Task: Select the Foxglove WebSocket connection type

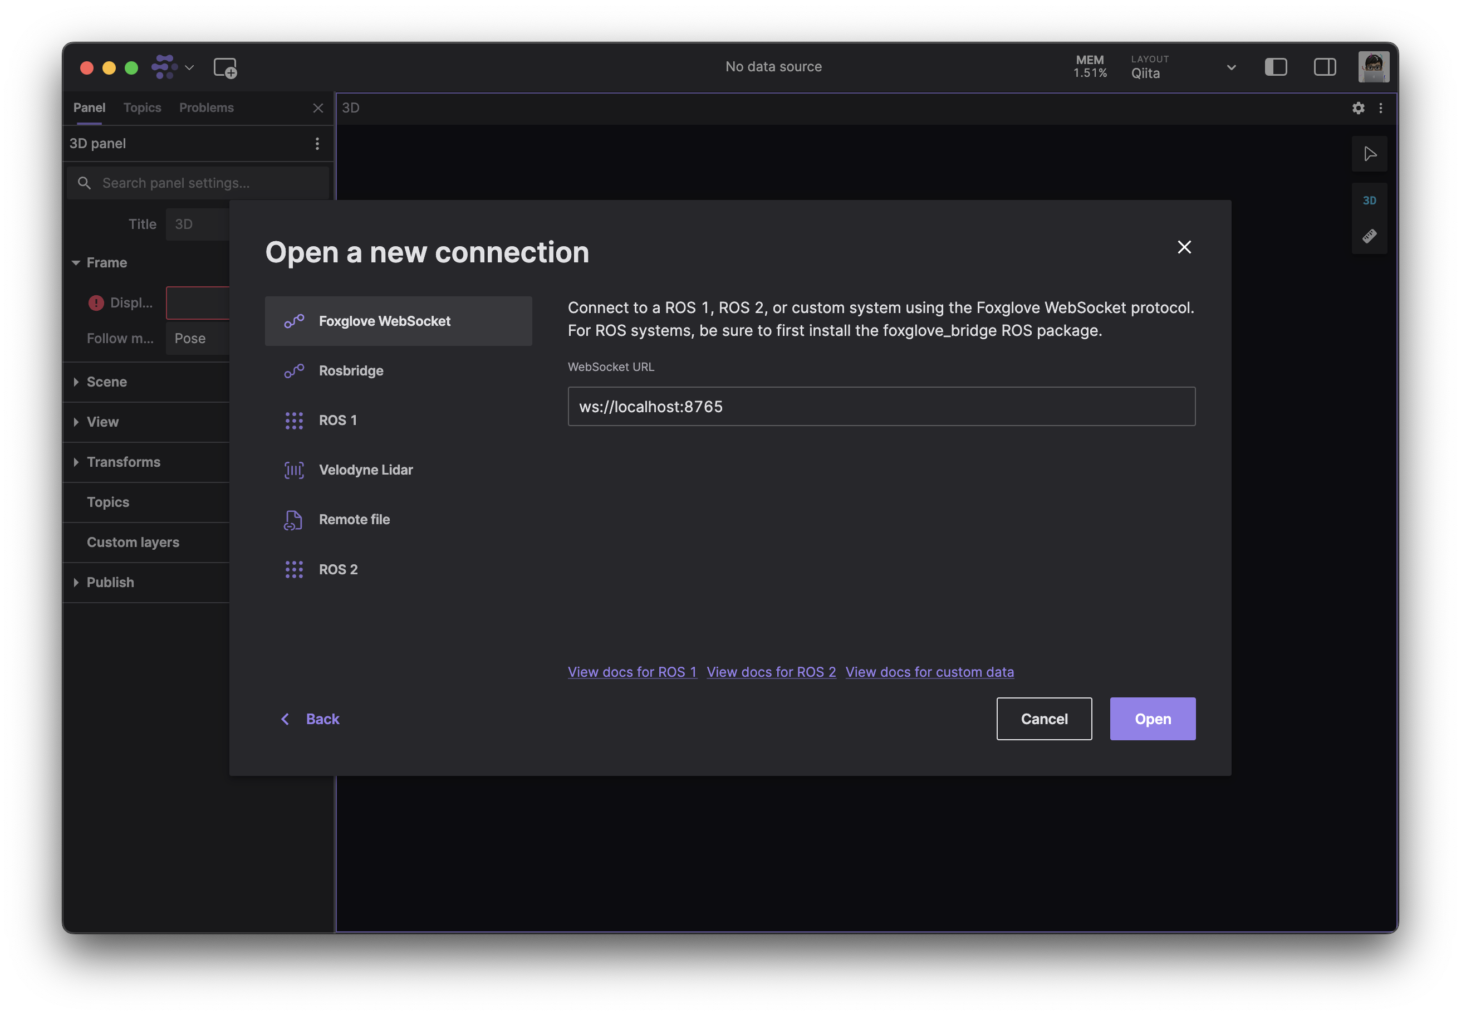Action: 398,321
